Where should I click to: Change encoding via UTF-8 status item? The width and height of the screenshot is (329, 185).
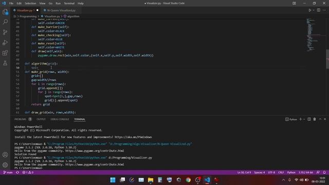click(271, 173)
